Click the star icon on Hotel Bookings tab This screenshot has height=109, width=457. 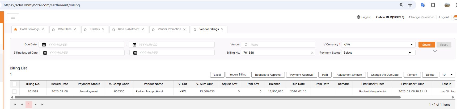[x=16, y=29]
